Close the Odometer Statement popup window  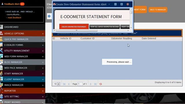[128, 4]
